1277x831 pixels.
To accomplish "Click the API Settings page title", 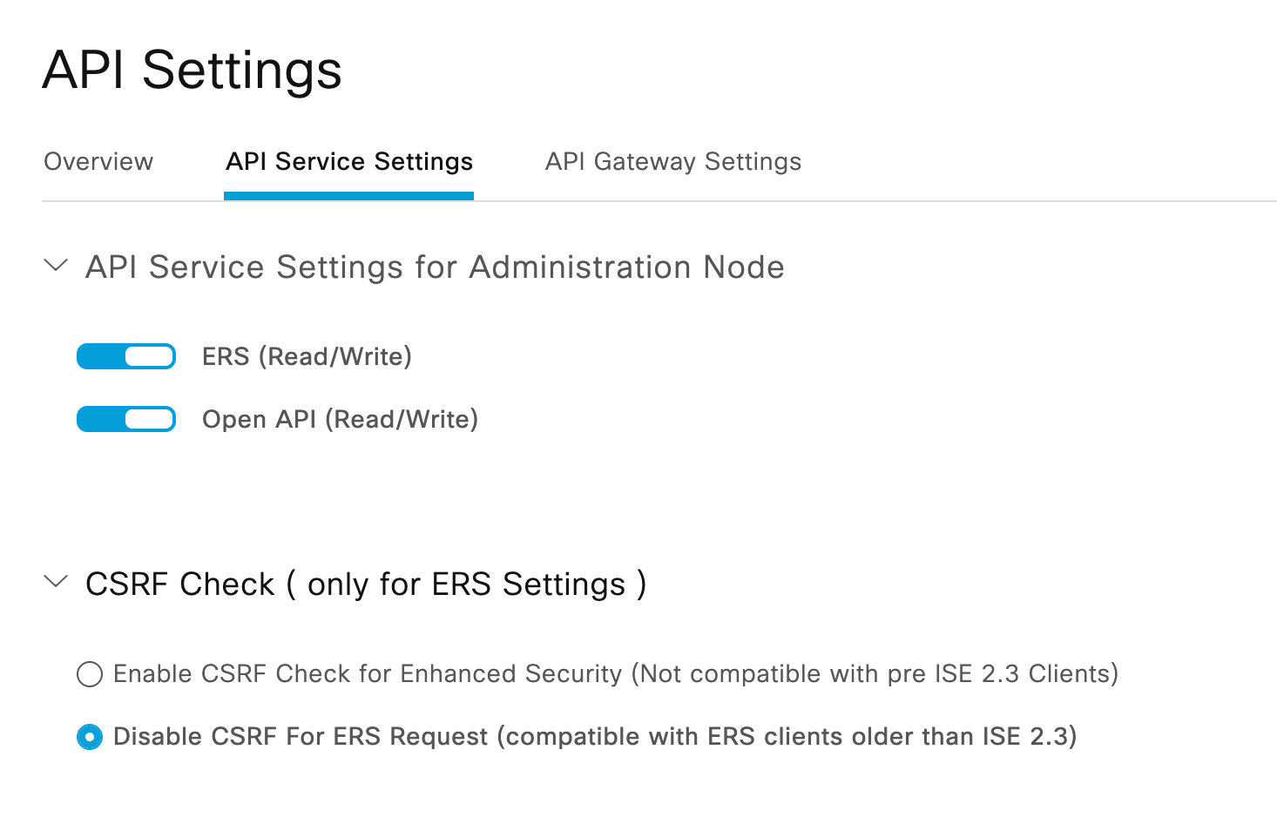I will (193, 70).
